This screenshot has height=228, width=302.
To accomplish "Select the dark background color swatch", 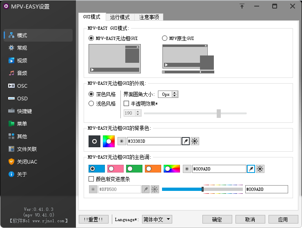I will (x=94, y=142).
